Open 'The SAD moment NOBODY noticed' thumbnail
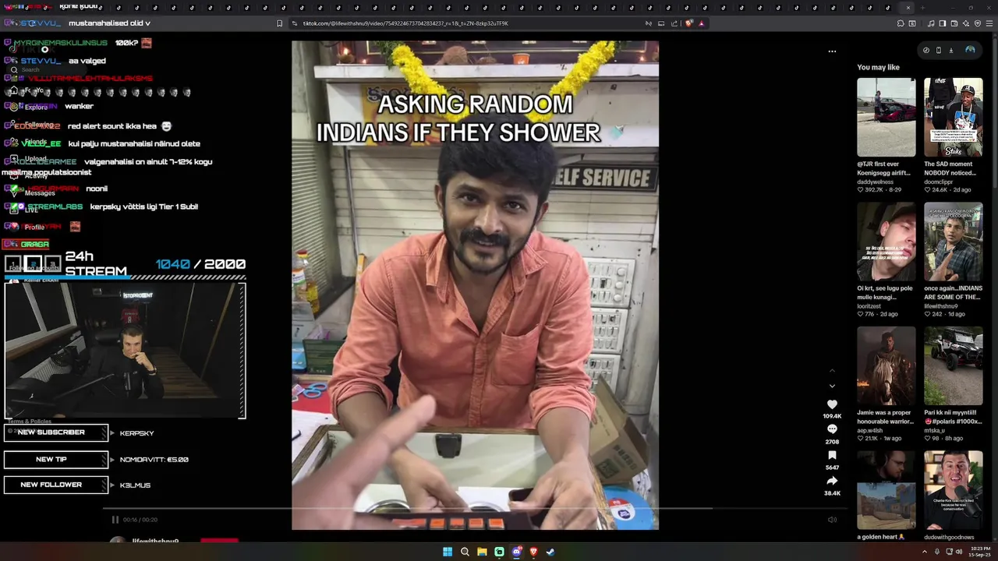This screenshot has width=998, height=561. 954,117
